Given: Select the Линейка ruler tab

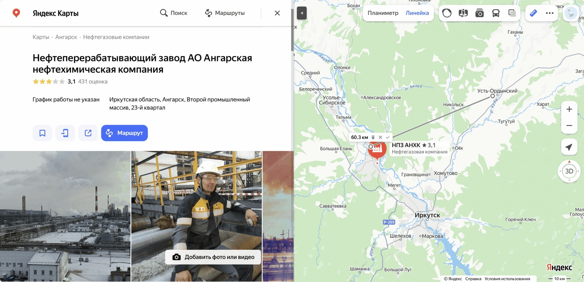Looking at the screenshot, I should (417, 13).
